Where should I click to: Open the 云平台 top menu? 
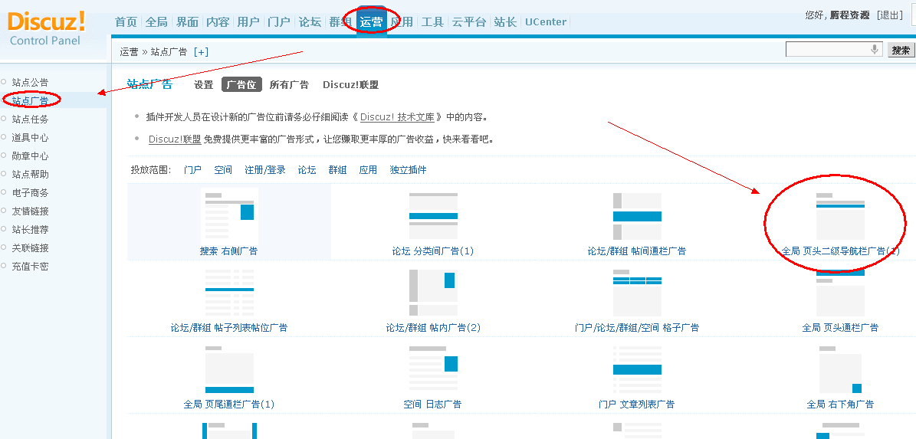[x=468, y=22]
